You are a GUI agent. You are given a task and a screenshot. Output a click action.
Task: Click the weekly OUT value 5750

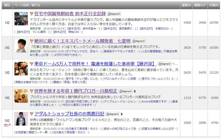[202, 48]
